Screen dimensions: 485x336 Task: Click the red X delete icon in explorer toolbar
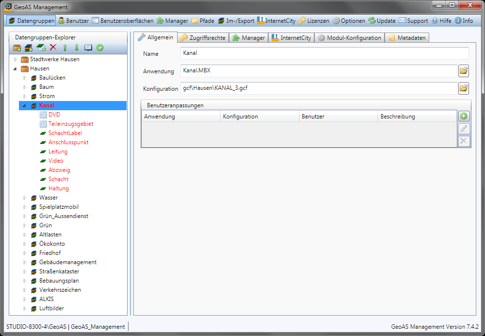pos(53,48)
